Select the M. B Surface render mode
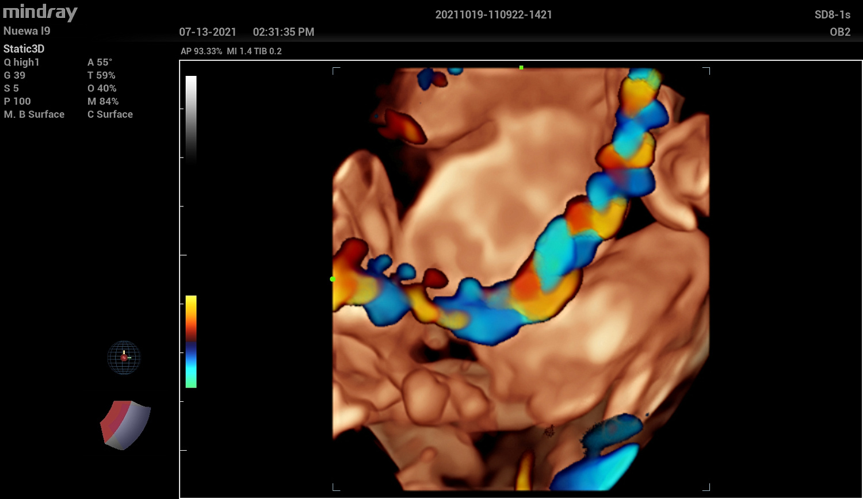The width and height of the screenshot is (863, 499). pos(34,114)
